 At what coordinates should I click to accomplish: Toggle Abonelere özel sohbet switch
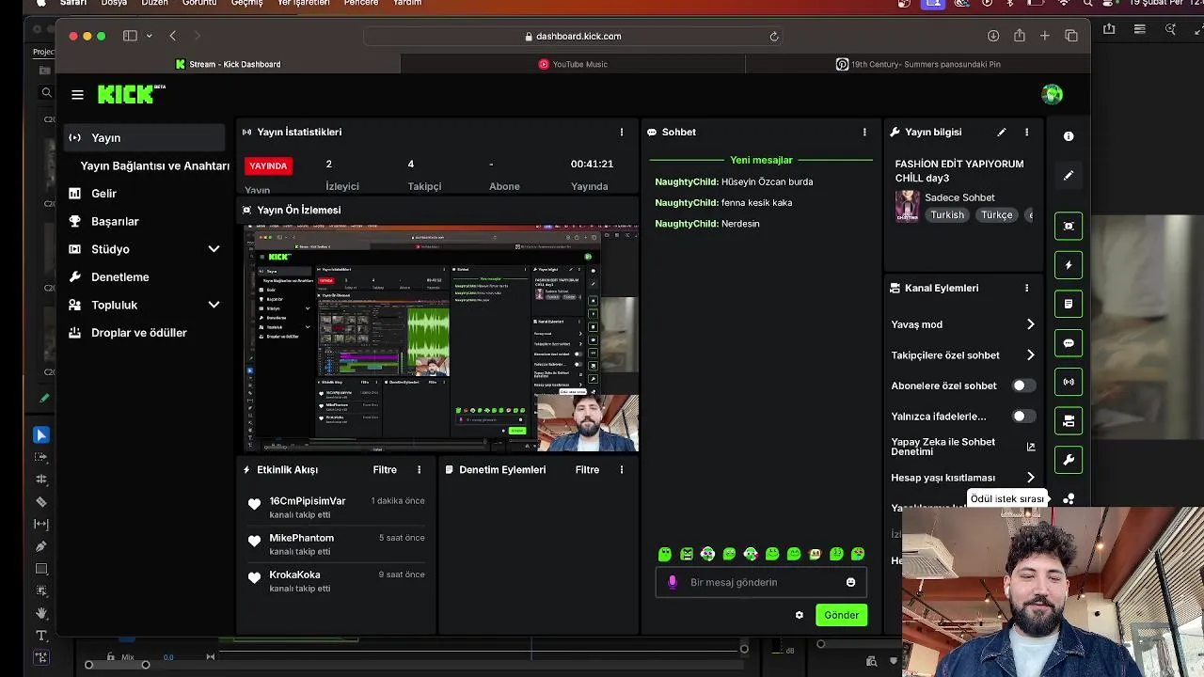tap(1023, 386)
